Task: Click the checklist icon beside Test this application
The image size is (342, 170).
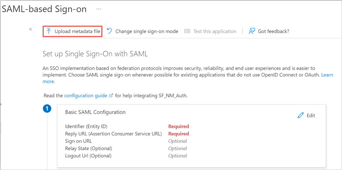Action: tap(188, 31)
